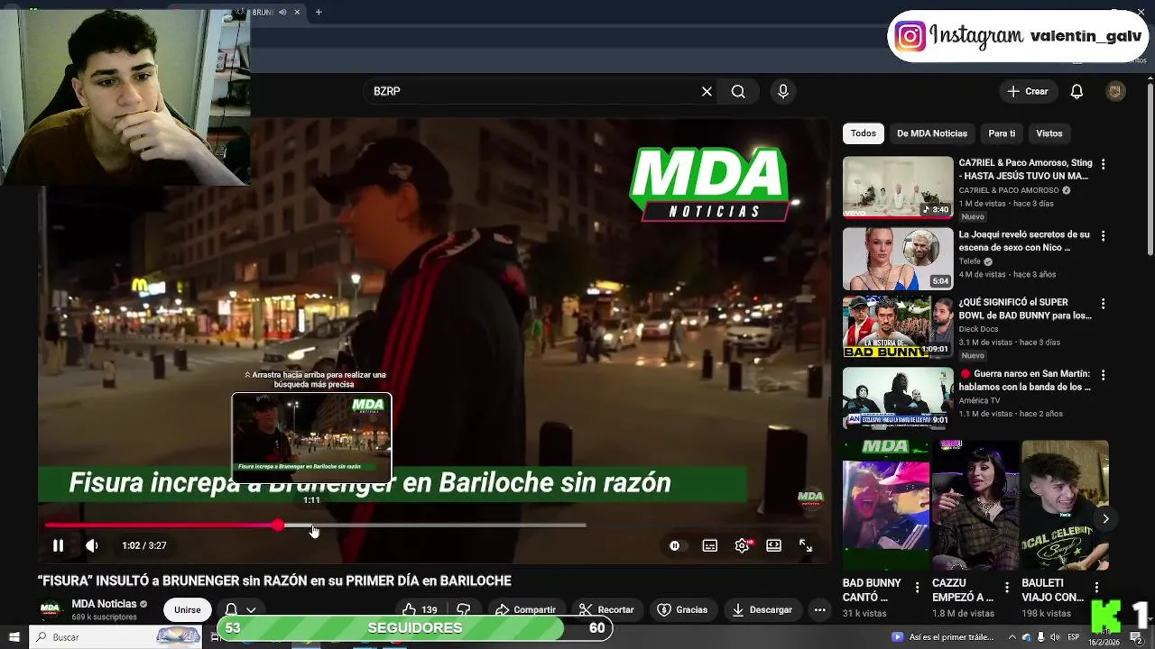Show next shorts with right arrow
The width and height of the screenshot is (1155, 649).
(x=1105, y=518)
